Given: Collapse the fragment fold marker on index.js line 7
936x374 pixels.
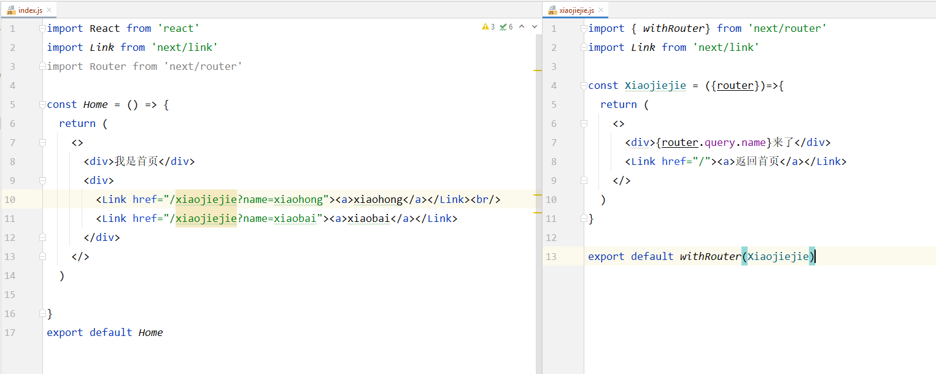Looking at the screenshot, I should (x=42, y=142).
